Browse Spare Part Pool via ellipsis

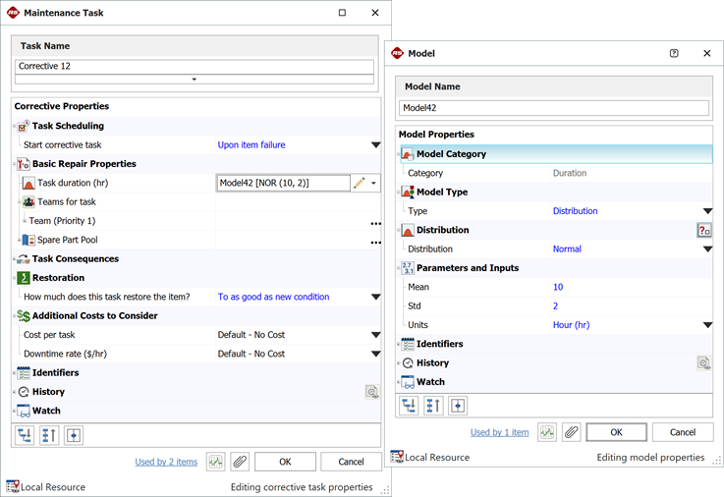click(x=376, y=243)
